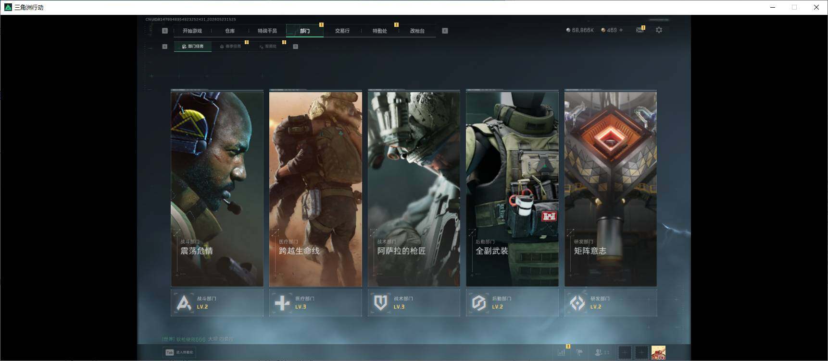Select the 部门 tab
Viewport: 828px width, 361px height.
[x=305, y=31]
